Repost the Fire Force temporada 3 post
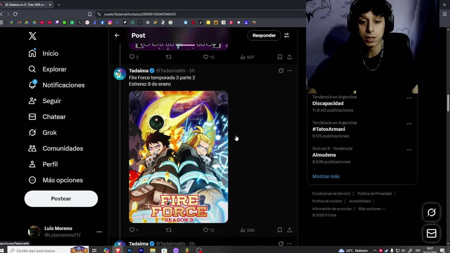This screenshot has width=450, height=253. pyautogui.click(x=169, y=230)
